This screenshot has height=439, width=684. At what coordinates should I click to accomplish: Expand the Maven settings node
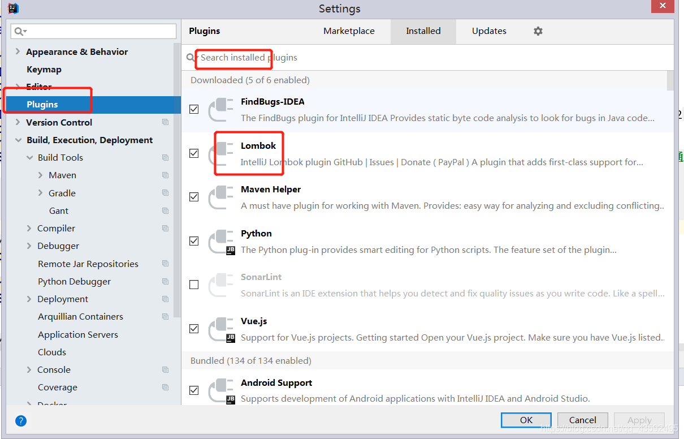(x=41, y=175)
